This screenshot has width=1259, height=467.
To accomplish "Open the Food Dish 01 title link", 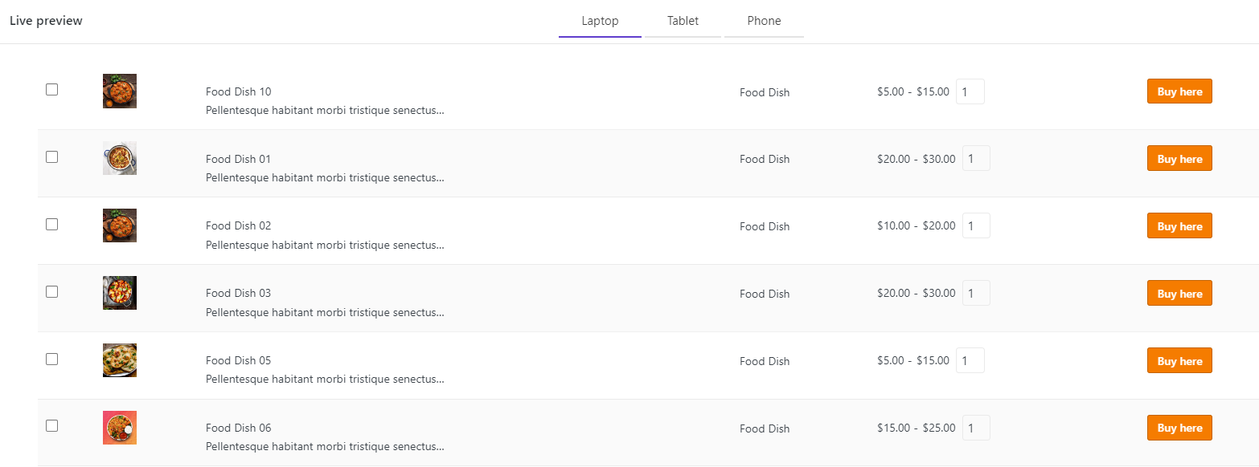I will click(x=238, y=159).
